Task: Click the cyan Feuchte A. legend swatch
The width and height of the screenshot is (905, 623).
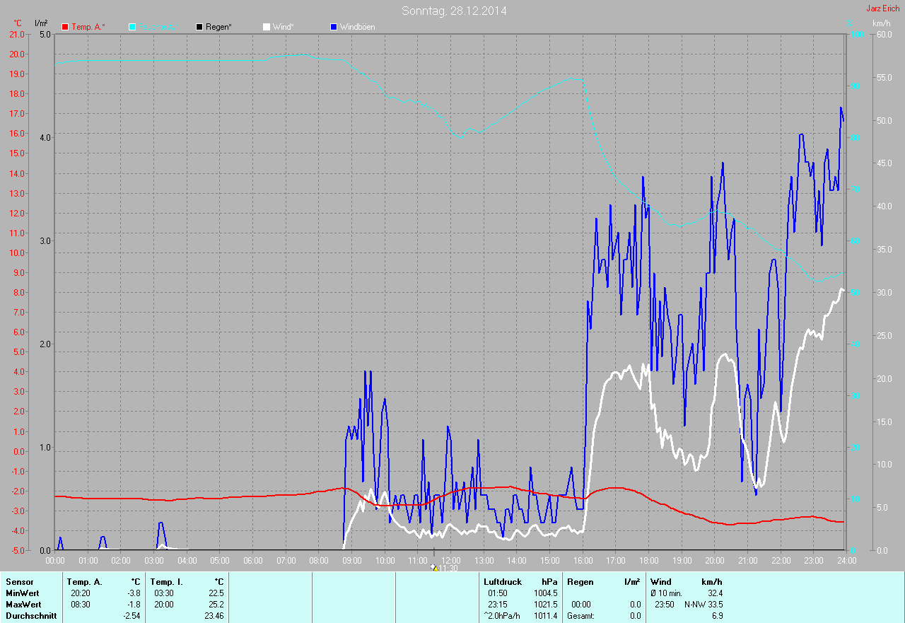Action: pyautogui.click(x=132, y=27)
